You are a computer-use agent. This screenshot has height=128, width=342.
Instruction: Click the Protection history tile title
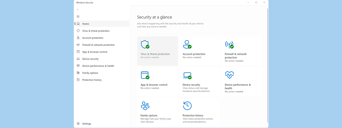click(x=193, y=115)
